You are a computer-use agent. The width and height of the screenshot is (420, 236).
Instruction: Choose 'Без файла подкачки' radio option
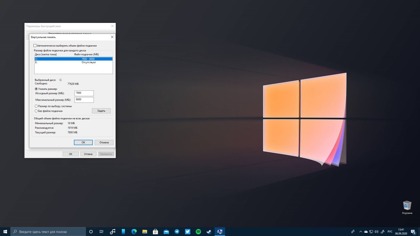click(36, 111)
